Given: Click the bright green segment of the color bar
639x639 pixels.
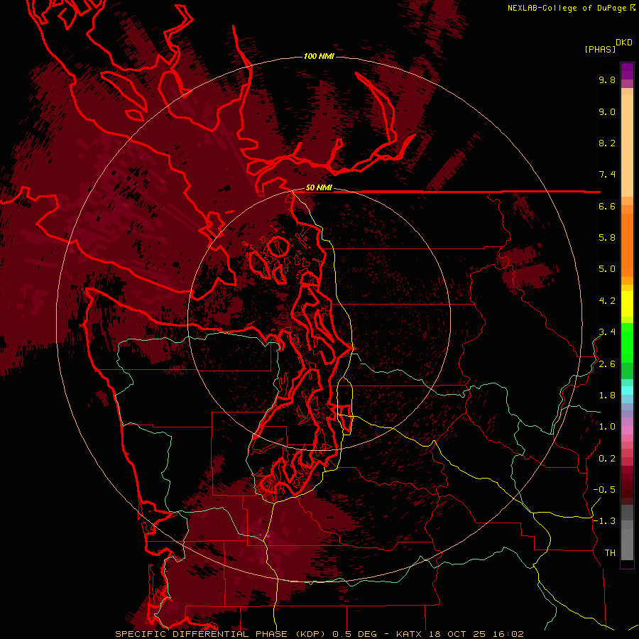Looking at the screenshot, I should tap(627, 342).
